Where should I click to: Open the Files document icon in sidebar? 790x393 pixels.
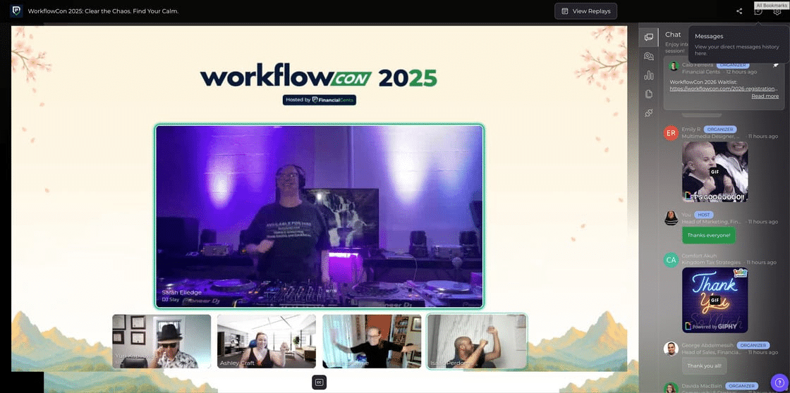pos(649,94)
